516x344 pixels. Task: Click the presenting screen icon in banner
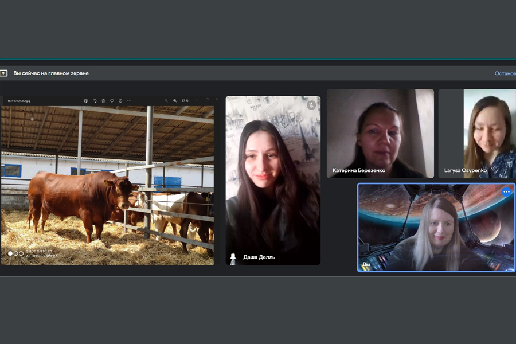3,73
